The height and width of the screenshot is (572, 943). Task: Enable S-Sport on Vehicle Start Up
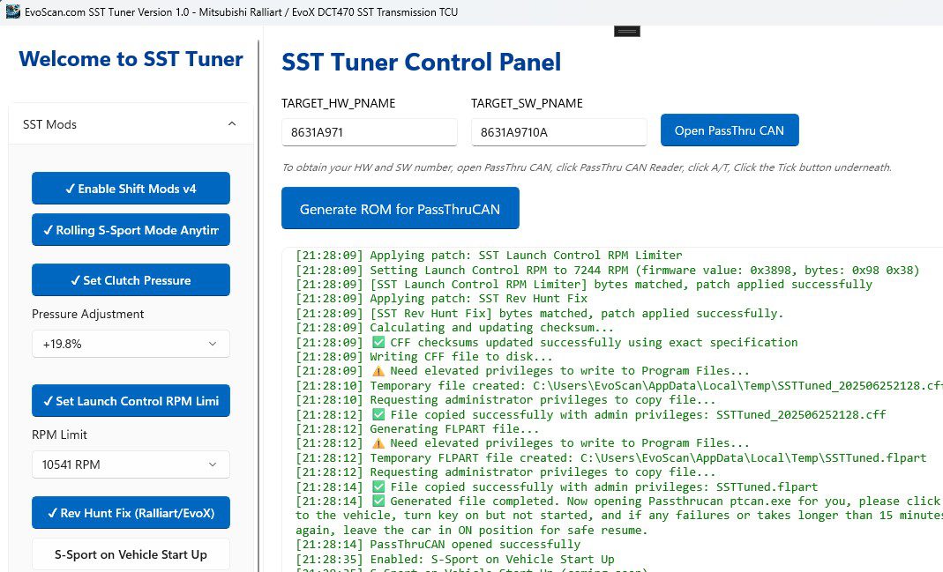pyautogui.click(x=131, y=554)
